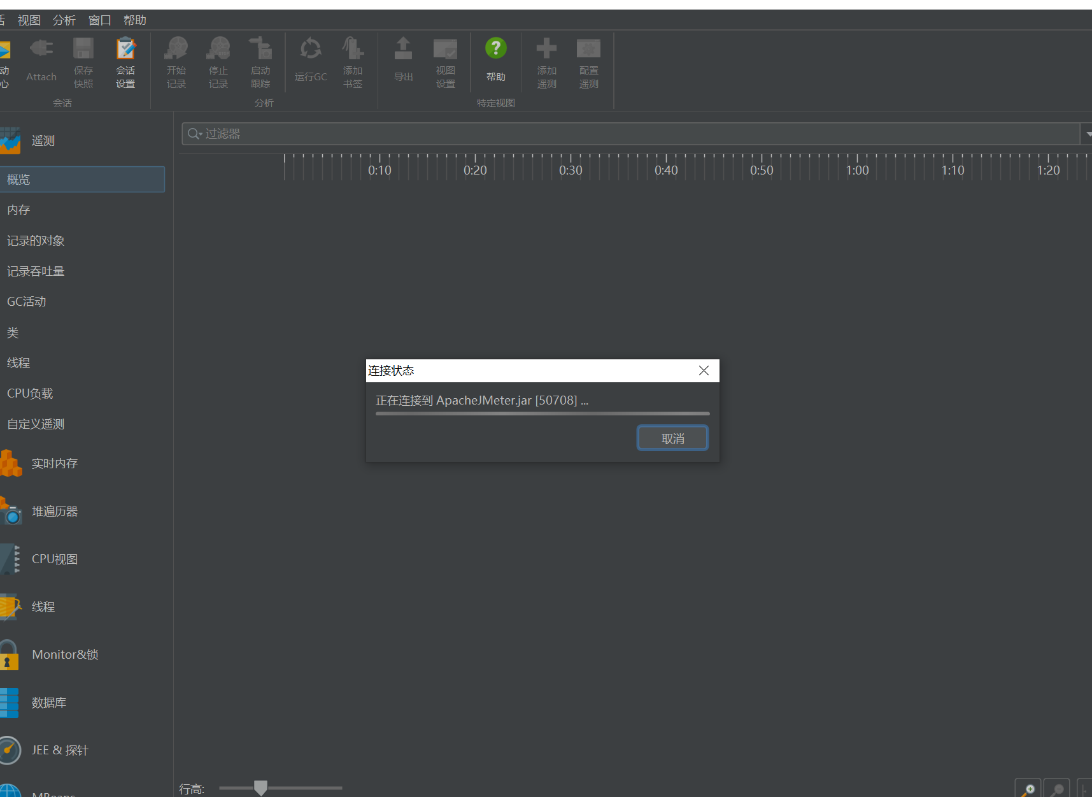The height and width of the screenshot is (797, 1092).
Task: Click the Save Snapshot (保存快照) icon
Action: (x=83, y=48)
